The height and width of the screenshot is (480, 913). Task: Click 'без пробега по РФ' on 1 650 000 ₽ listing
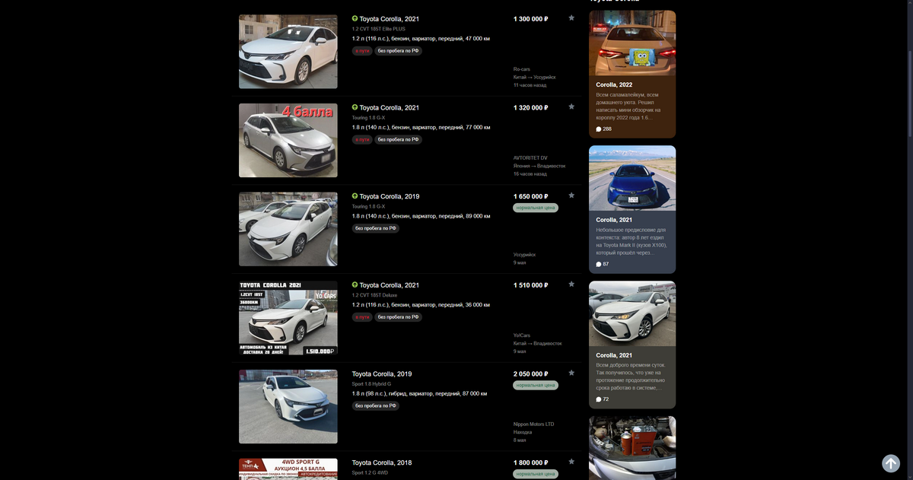(x=376, y=228)
